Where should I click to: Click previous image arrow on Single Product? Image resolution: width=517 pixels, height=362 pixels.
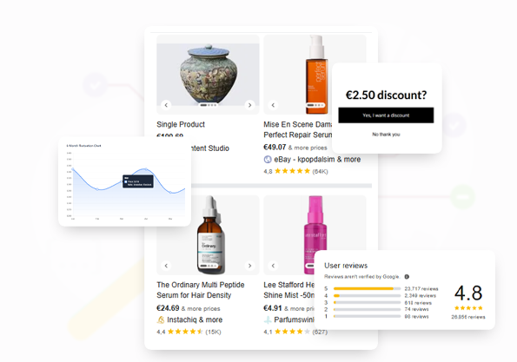coord(166,105)
